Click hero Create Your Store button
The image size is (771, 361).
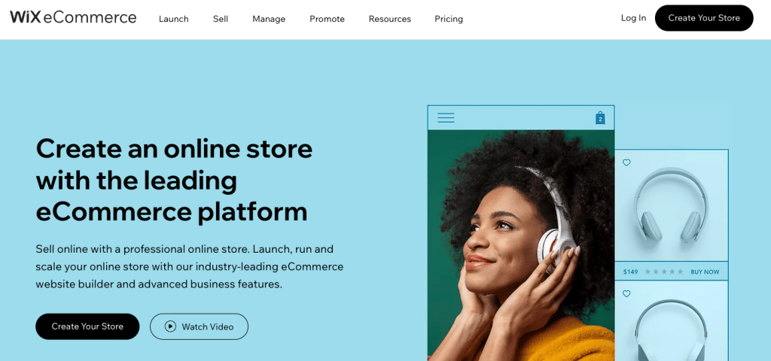tap(87, 326)
